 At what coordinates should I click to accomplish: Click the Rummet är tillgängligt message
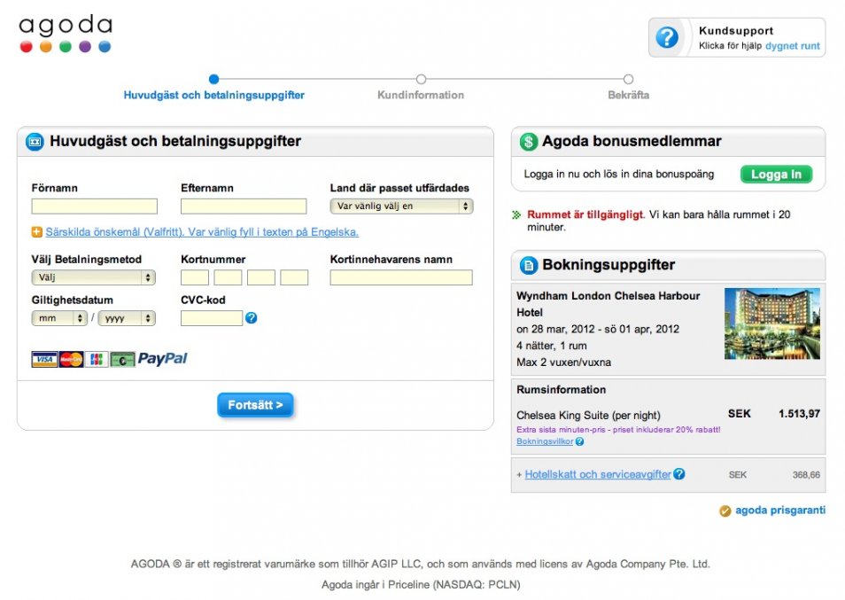585,214
